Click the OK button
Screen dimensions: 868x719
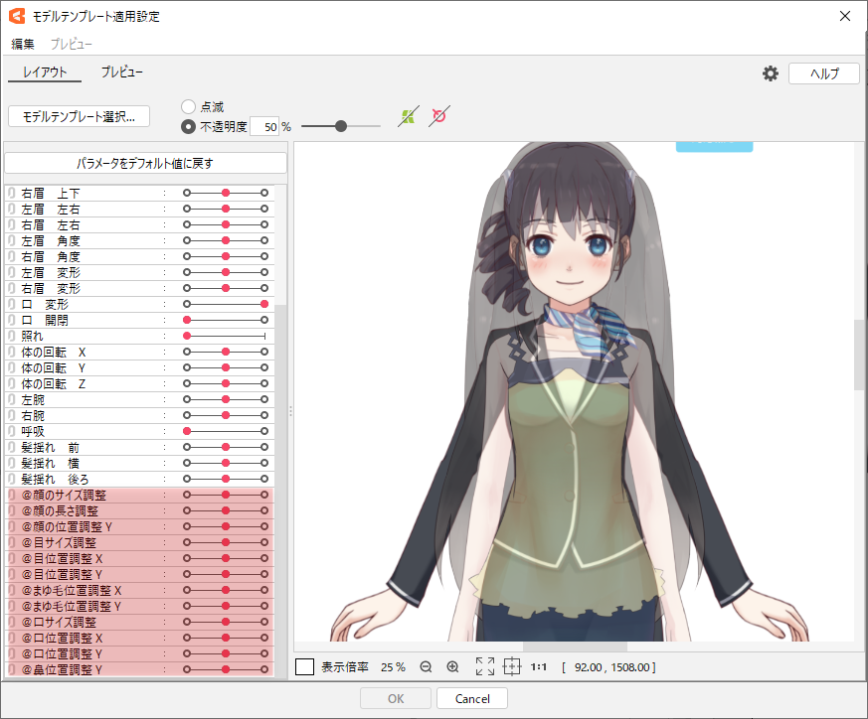[396, 698]
